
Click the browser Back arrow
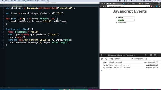[101, 6]
